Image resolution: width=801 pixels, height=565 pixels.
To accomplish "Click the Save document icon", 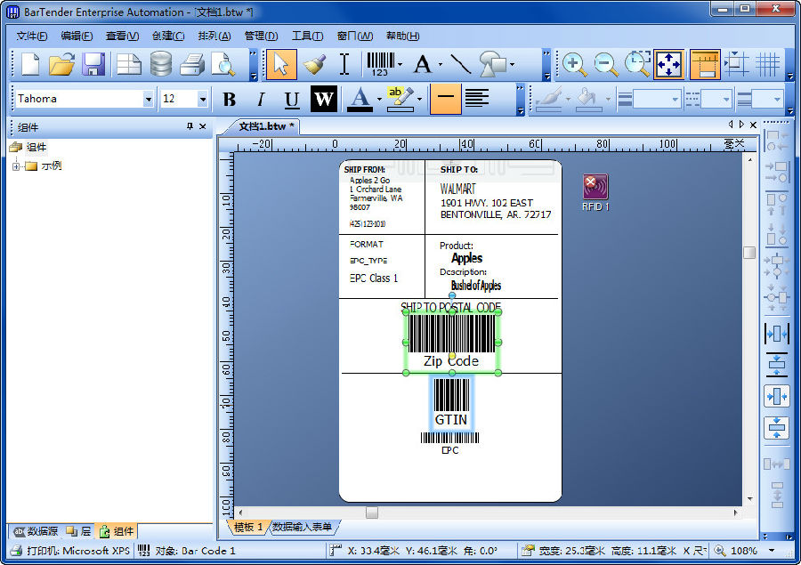I will click(x=93, y=64).
